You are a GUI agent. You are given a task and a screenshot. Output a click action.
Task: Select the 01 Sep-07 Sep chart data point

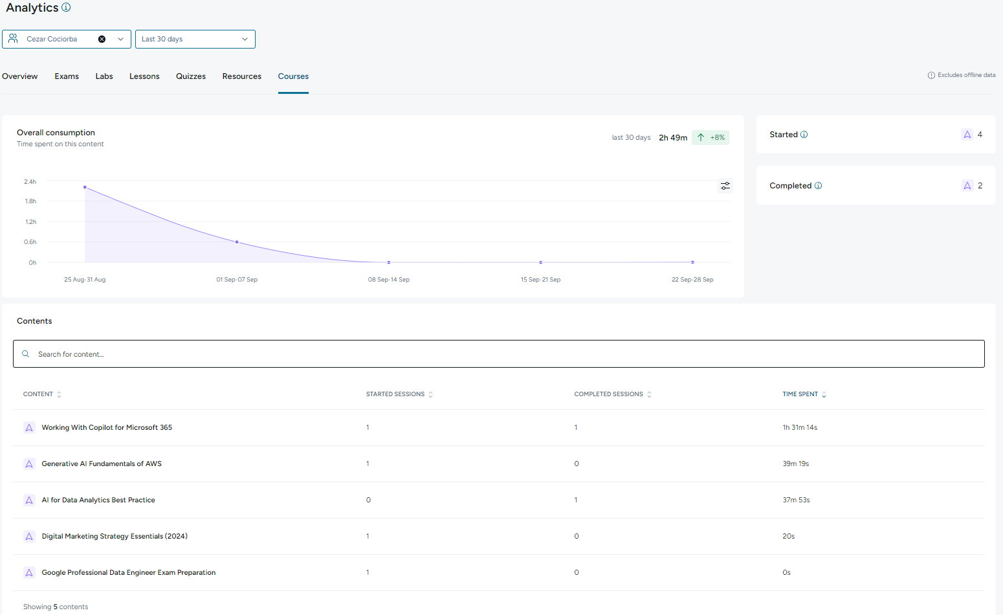pyautogui.click(x=237, y=242)
